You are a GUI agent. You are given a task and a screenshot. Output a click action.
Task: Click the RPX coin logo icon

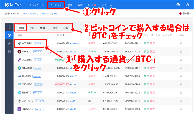[x=19, y=52]
